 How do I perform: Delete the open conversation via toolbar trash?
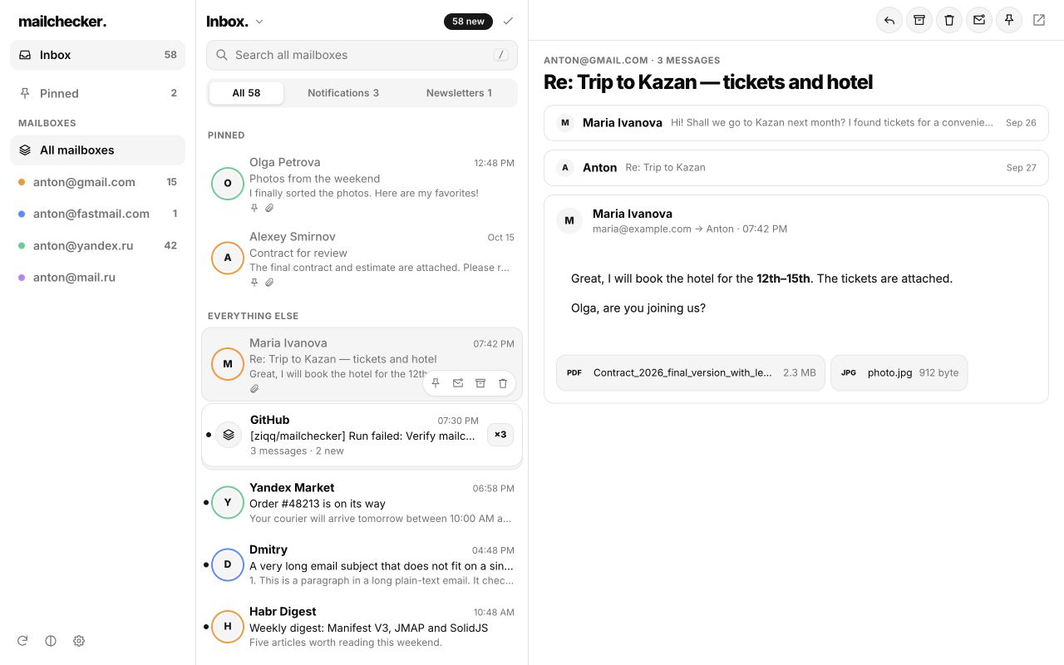click(x=949, y=21)
